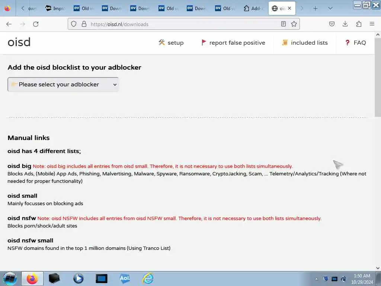Show hidden system tray icons arrow
Screen dimensions: 381x286
316,279
